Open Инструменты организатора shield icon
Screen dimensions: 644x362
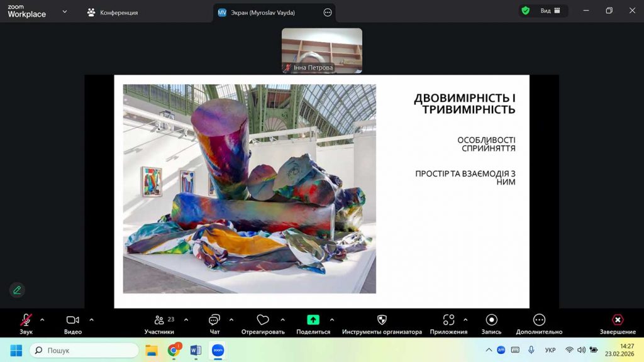coord(382,321)
